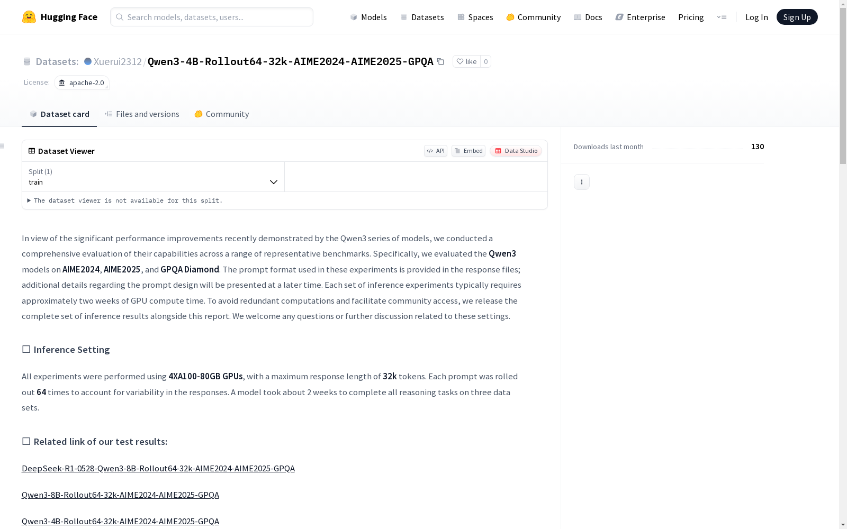The height and width of the screenshot is (529, 847).
Task: Expand the Split train dropdown
Action: (153, 177)
